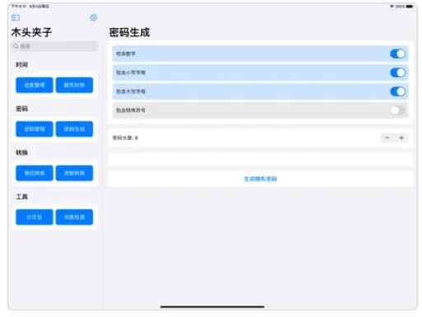This screenshot has width=422, height=317.
Task: Check the Wi-Fi status icon
Action: point(392,7)
